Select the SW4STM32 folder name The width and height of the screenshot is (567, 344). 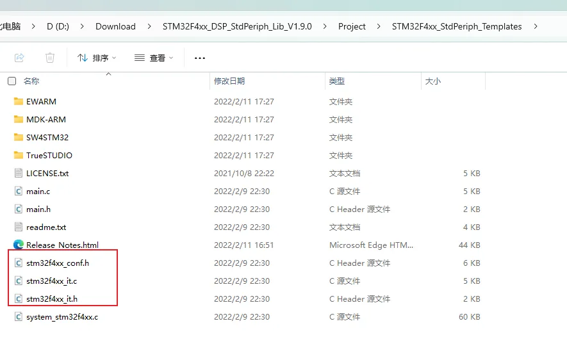(47, 138)
